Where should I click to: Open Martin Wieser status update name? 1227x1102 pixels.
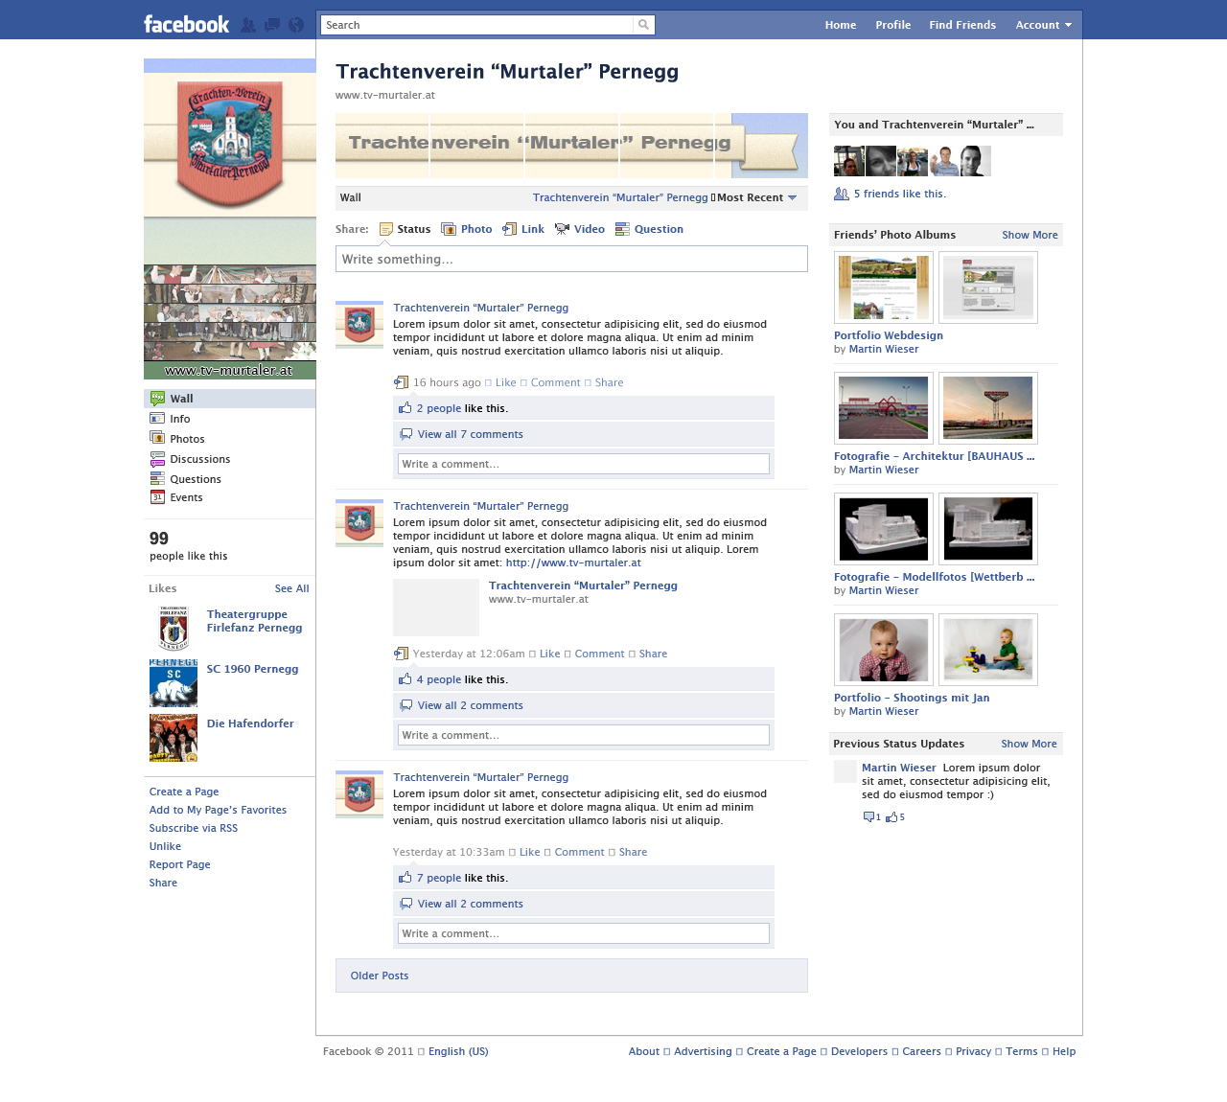tap(898, 768)
